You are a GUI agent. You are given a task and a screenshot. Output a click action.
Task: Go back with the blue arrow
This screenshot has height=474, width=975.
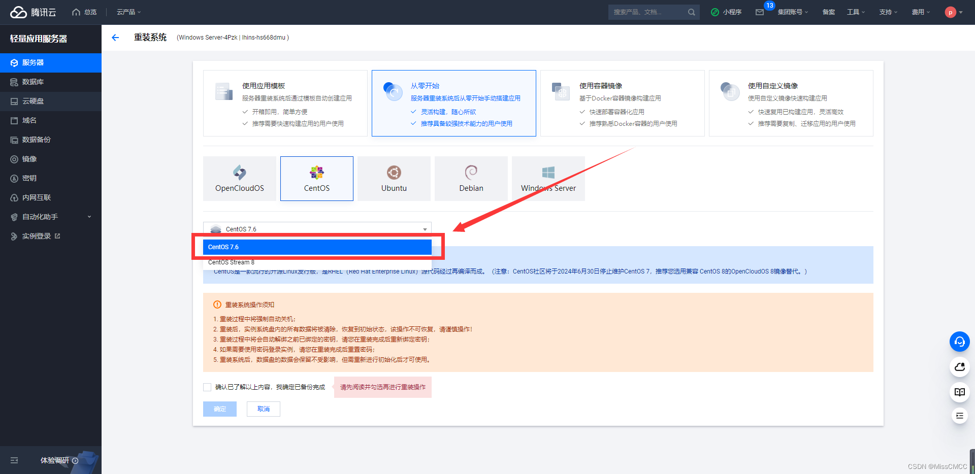pyautogui.click(x=115, y=38)
